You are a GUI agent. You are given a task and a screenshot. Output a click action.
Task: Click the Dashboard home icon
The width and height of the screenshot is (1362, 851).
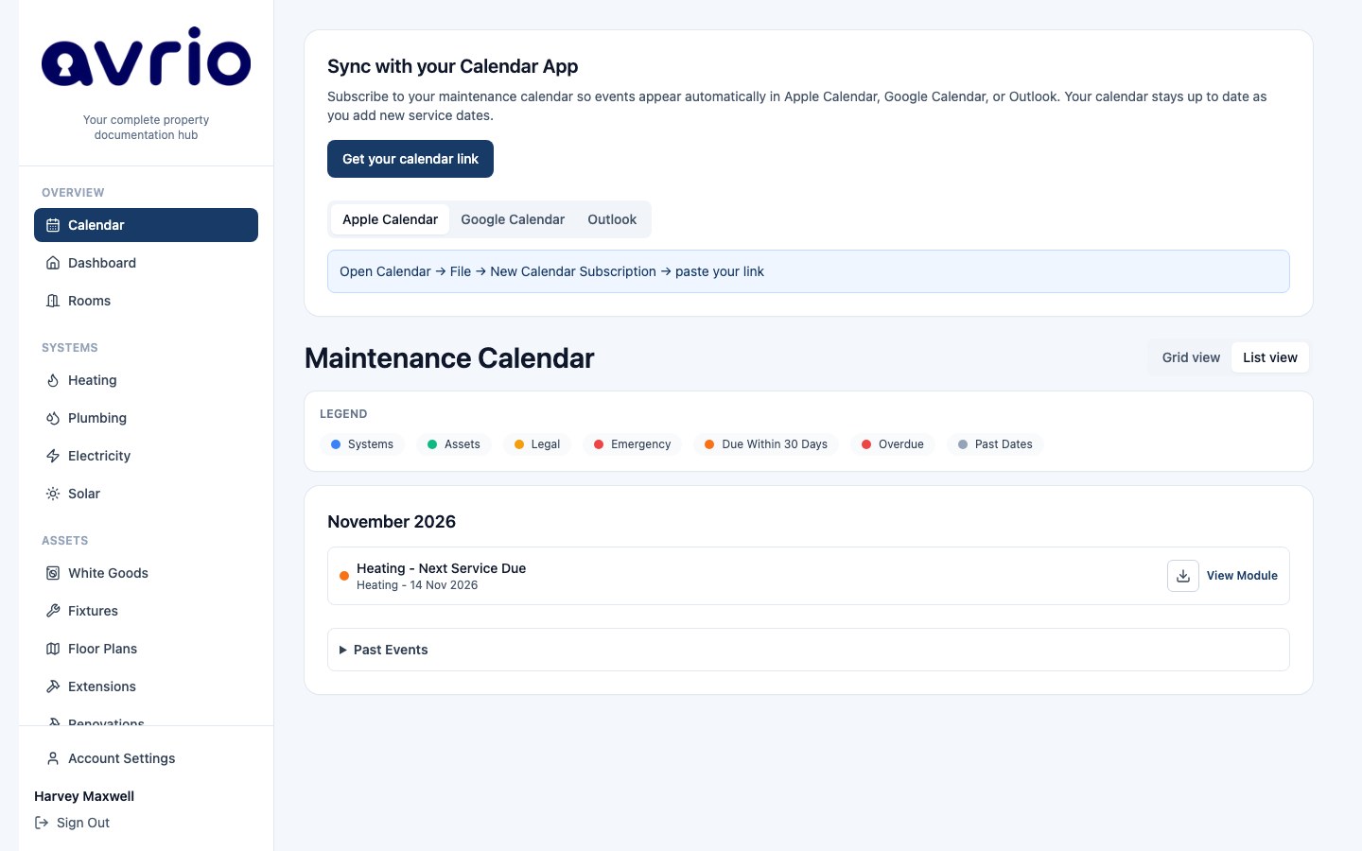(53, 263)
